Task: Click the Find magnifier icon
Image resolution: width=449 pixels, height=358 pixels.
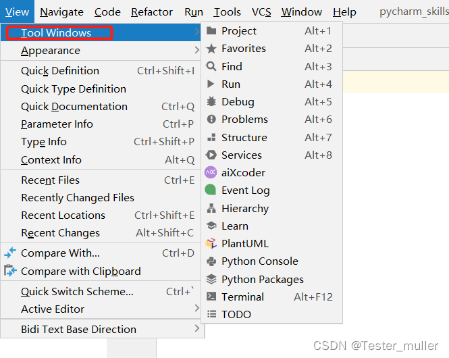Action: tap(211, 66)
